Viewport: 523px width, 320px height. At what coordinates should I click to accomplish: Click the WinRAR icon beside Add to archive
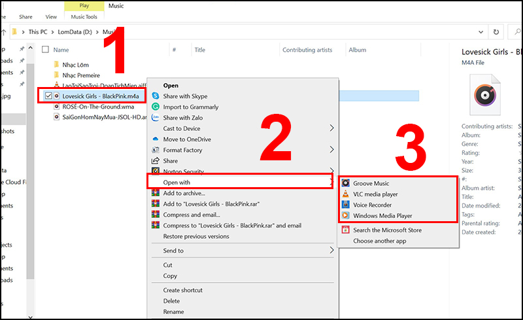coord(156,193)
